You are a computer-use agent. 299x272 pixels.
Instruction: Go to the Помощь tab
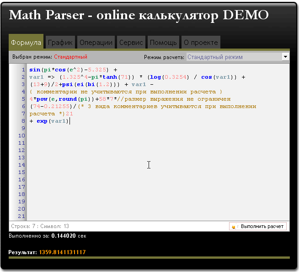163,43
